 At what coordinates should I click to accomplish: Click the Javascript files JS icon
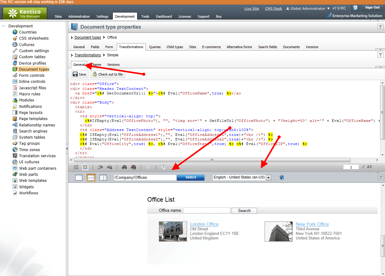(15, 88)
